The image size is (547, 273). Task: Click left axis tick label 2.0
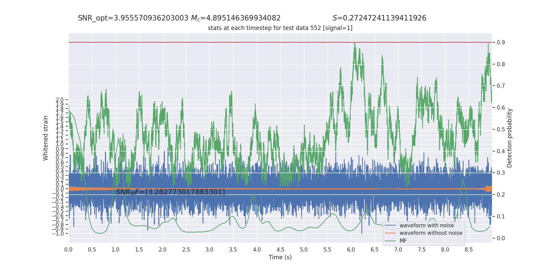(60, 100)
